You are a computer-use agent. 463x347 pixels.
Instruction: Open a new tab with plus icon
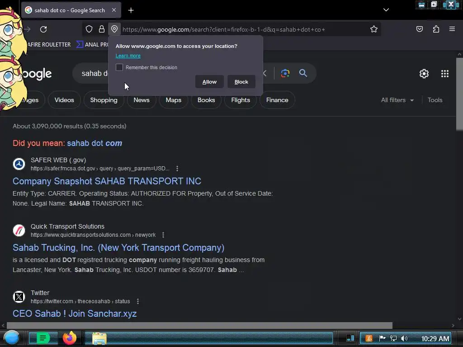[131, 10]
